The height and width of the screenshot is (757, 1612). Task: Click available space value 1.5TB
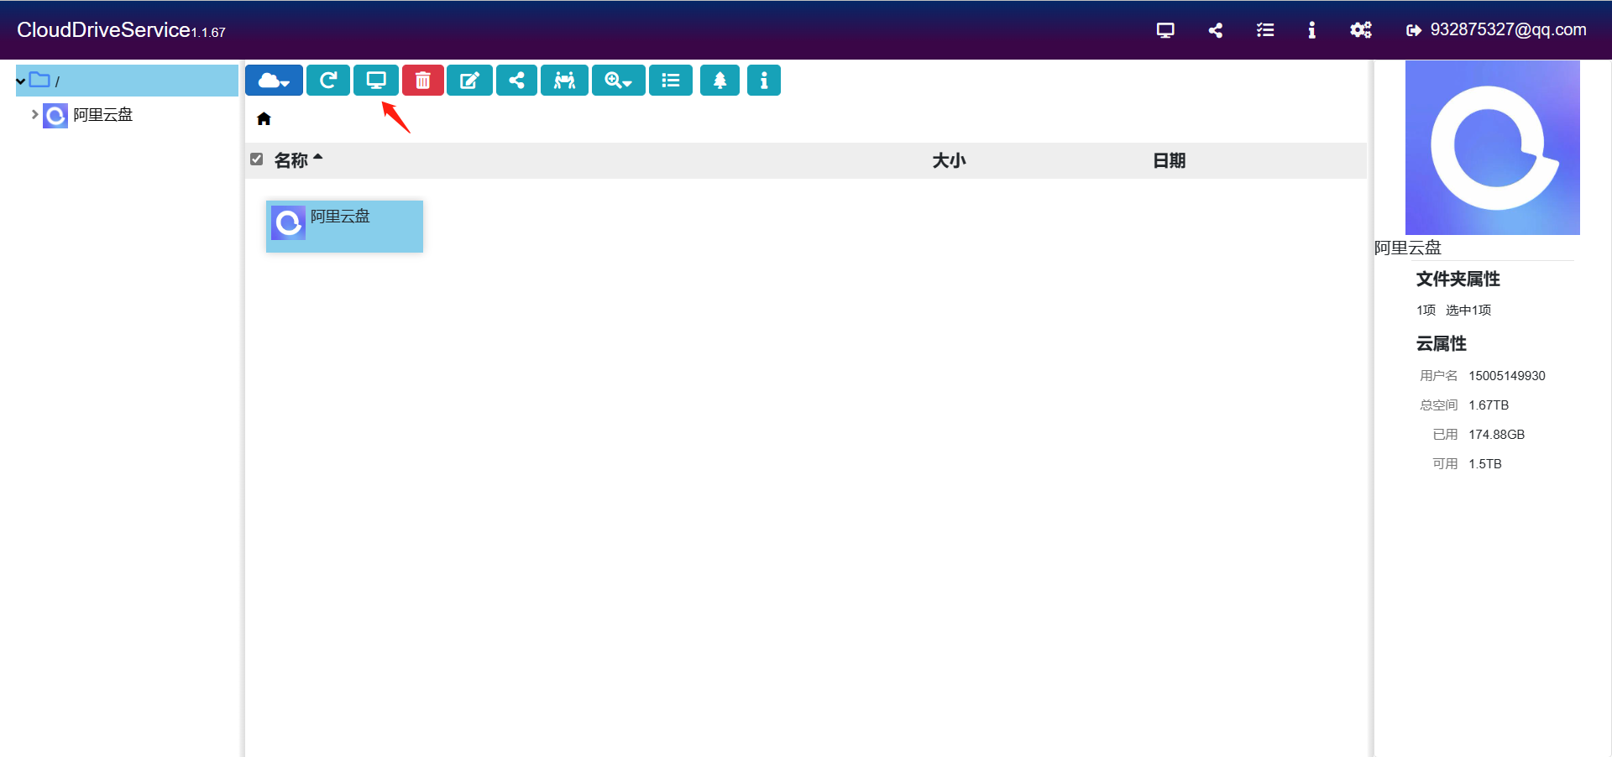point(1485,464)
